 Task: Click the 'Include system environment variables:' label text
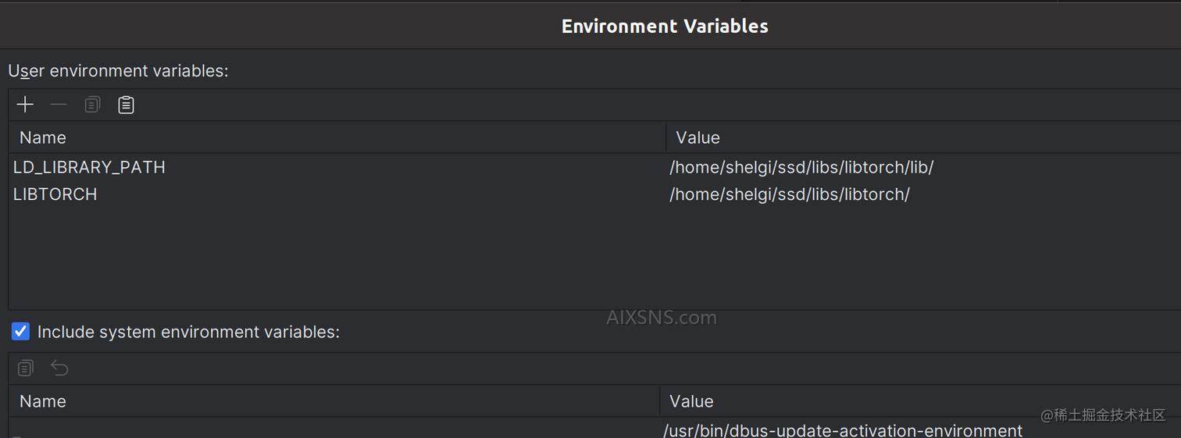pyautogui.click(x=188, y=332)
